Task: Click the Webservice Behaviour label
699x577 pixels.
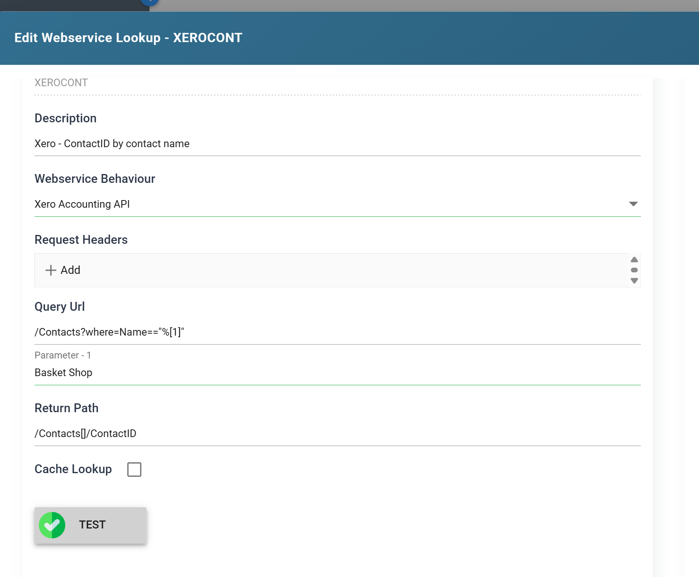Action: 95,179
